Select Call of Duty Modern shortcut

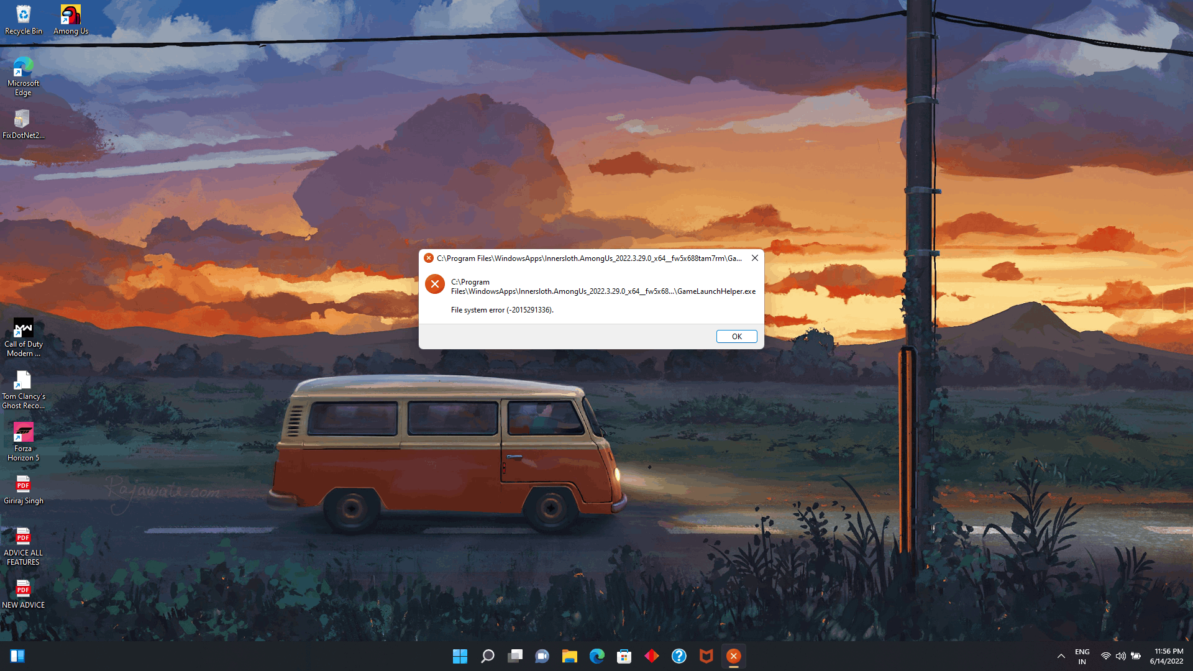tap(23, 337)
